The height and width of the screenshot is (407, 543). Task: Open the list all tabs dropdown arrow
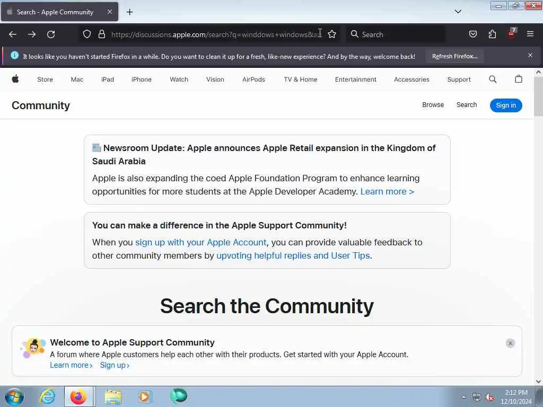coord(458,12)
